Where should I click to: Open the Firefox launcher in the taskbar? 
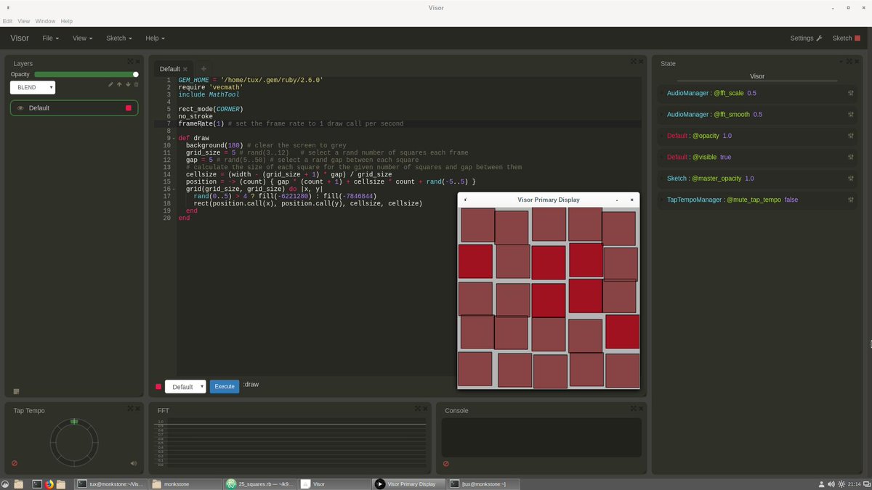[49, 483]
